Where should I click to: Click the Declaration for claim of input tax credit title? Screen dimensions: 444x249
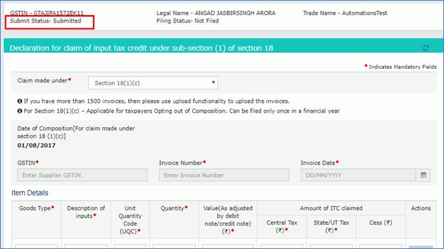click(141, 48)
